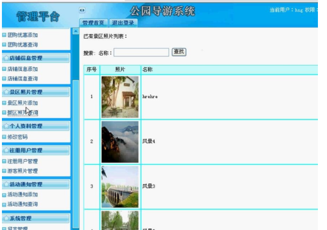Focus the 名称 search input field
This screenshot has width=327, height=230.
tap(142, 52)
